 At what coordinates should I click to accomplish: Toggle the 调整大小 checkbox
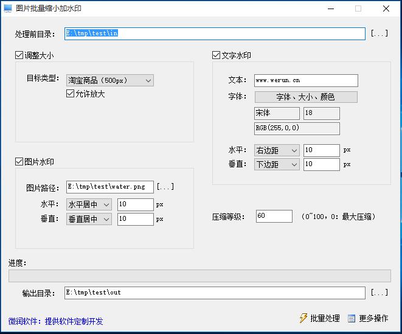click(x=19, y=55)
